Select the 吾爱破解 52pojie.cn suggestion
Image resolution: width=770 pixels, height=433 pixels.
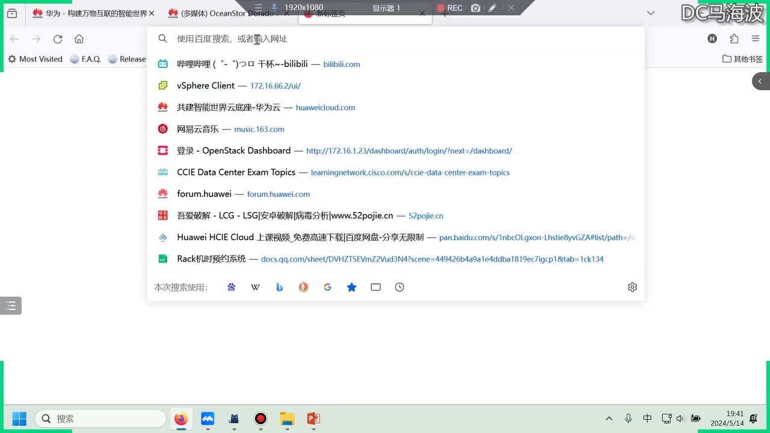(x=396, y=215)
